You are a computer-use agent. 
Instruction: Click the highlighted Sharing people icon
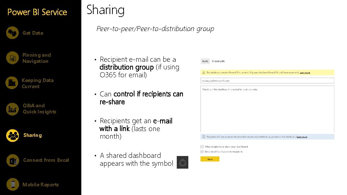click(x=12, y=135)
